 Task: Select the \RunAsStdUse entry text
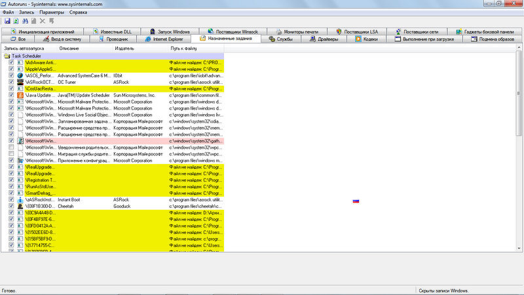(x=41, y=187)
